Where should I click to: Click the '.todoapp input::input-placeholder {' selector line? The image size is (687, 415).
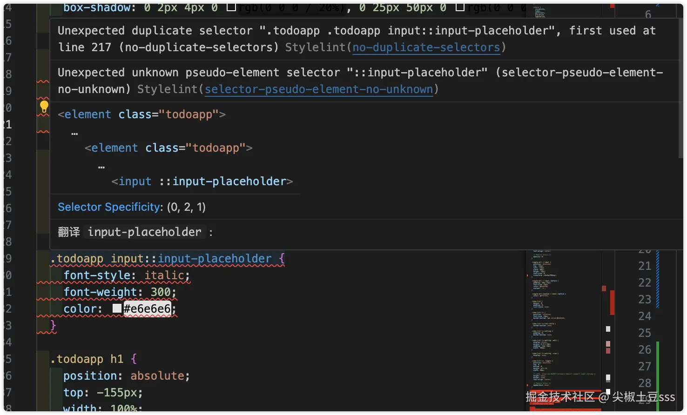click(168, 259)
